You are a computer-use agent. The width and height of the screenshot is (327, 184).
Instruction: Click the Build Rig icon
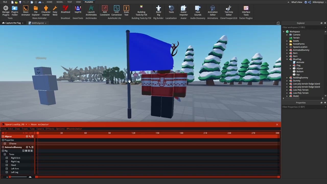coord(158,11)
